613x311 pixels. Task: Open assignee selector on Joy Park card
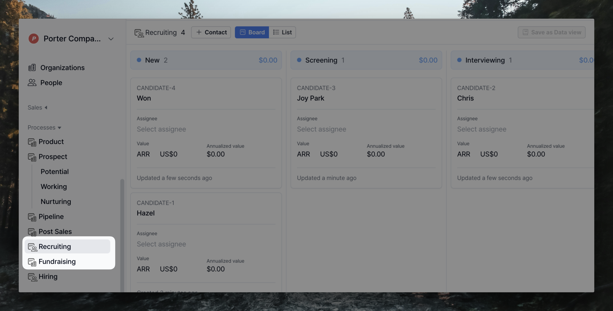click(x=321, y=129)
